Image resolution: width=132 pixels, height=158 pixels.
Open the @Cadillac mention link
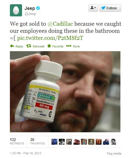click(60, 24)
